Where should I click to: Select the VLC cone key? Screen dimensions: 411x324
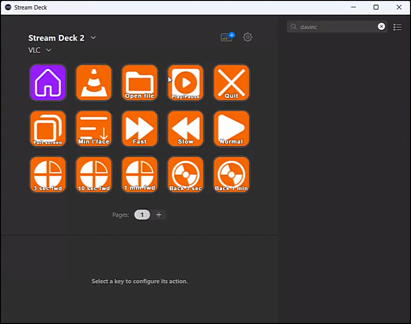[x=94, y=83]
